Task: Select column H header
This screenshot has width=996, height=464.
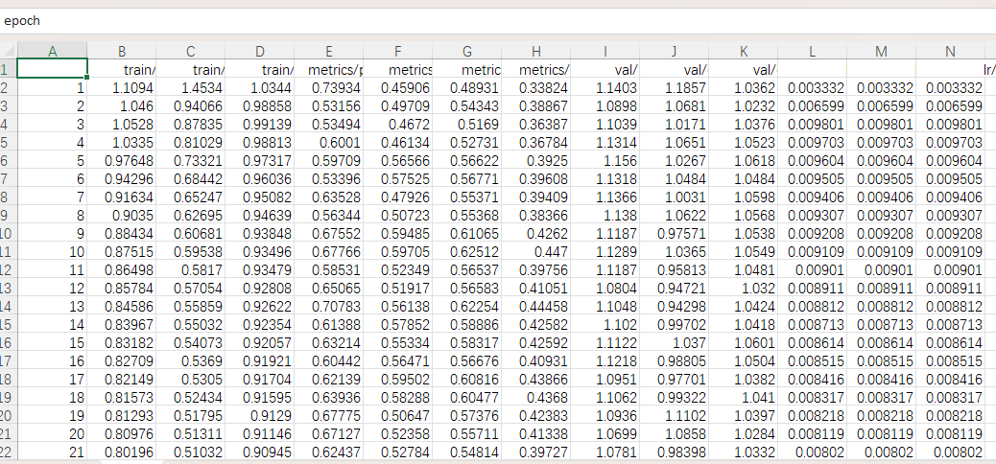Action: click(536, 51)
